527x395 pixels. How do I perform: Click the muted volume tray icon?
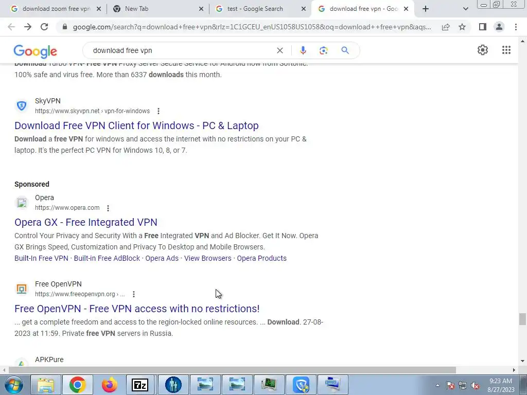coord(475,386)
